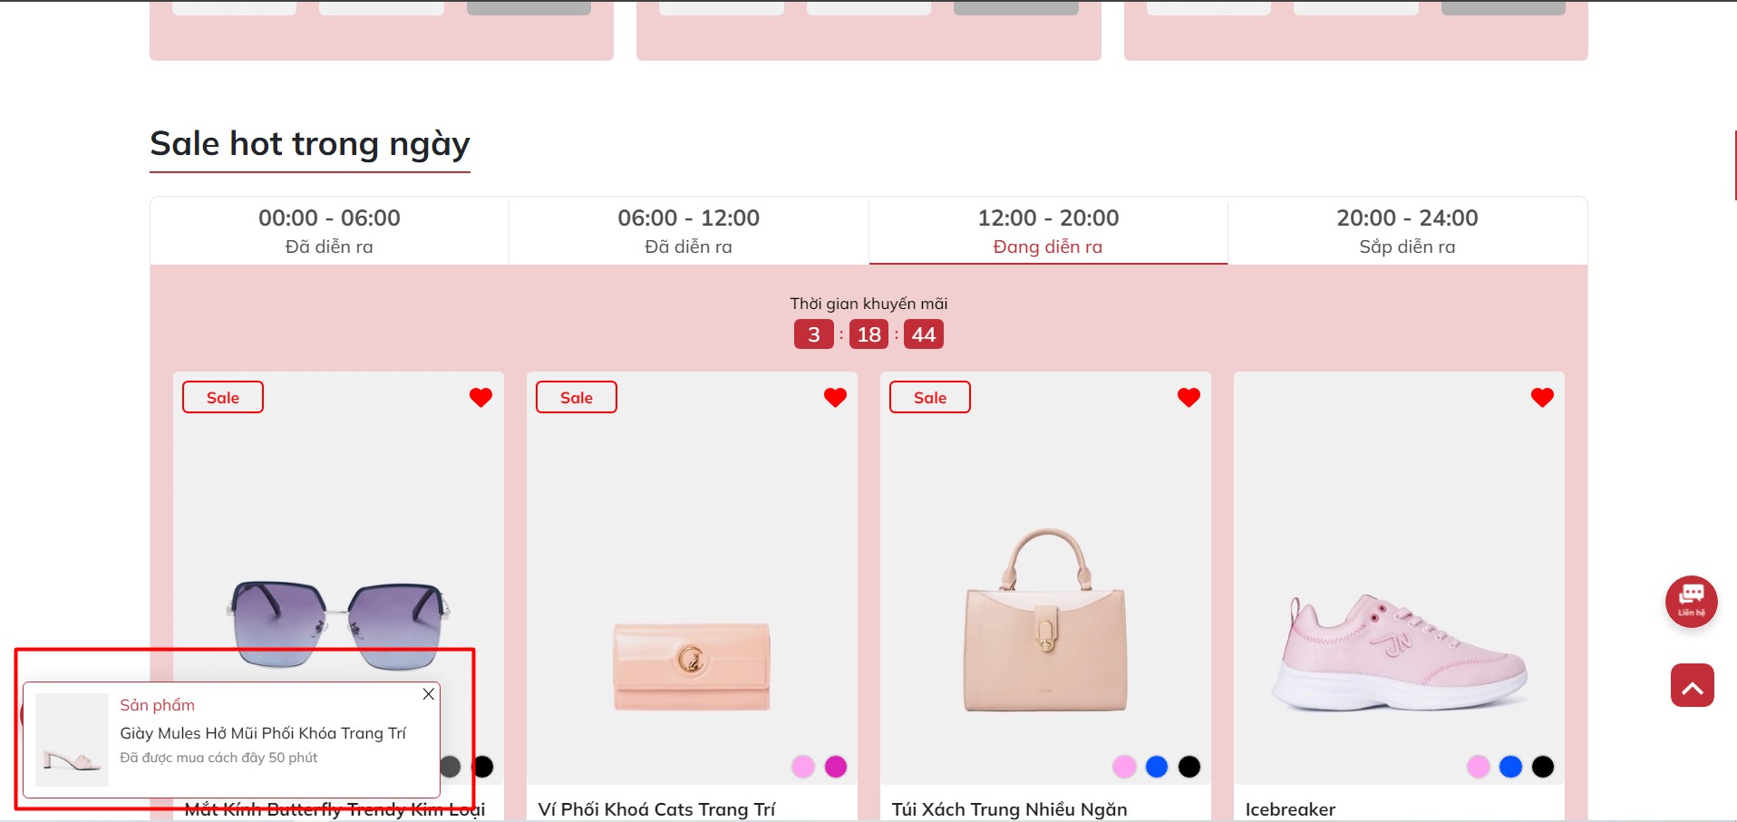Click the Giày Mules shoe thumbnail in popup
The width and height of the screenshot is (1737, 822).
(x=72, y=740)
